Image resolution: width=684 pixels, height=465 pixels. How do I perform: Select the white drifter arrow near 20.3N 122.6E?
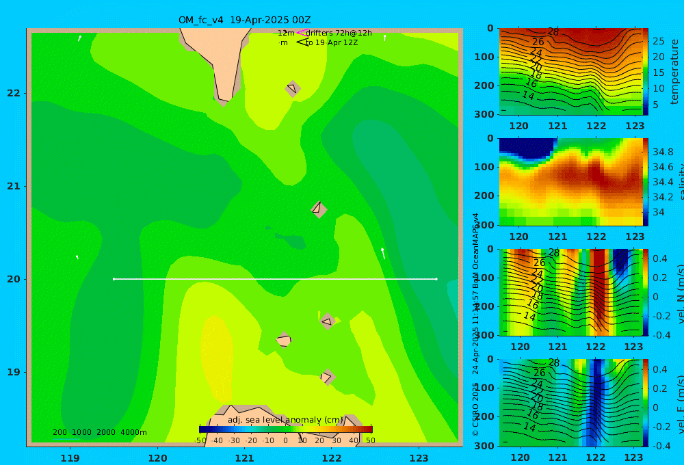pyautogui.click(x=383, y=254)
